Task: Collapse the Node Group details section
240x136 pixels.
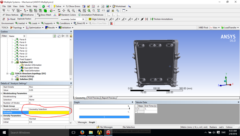Action: pyautogui.click(x=2, y=106)
